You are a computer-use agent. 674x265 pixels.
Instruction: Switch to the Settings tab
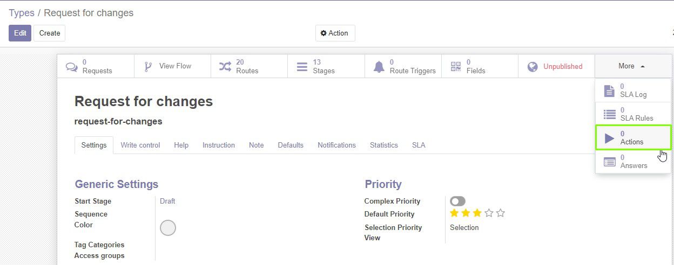point(94,145)
